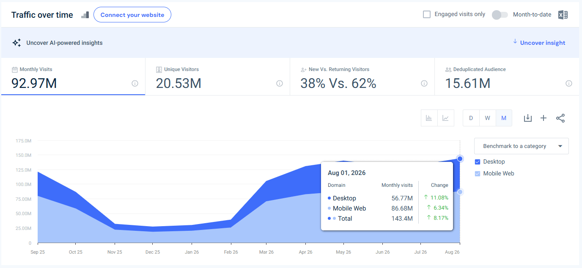Screen dimensions: 582x268
Task: Select monthly granularity M
Action: [504, 118]
